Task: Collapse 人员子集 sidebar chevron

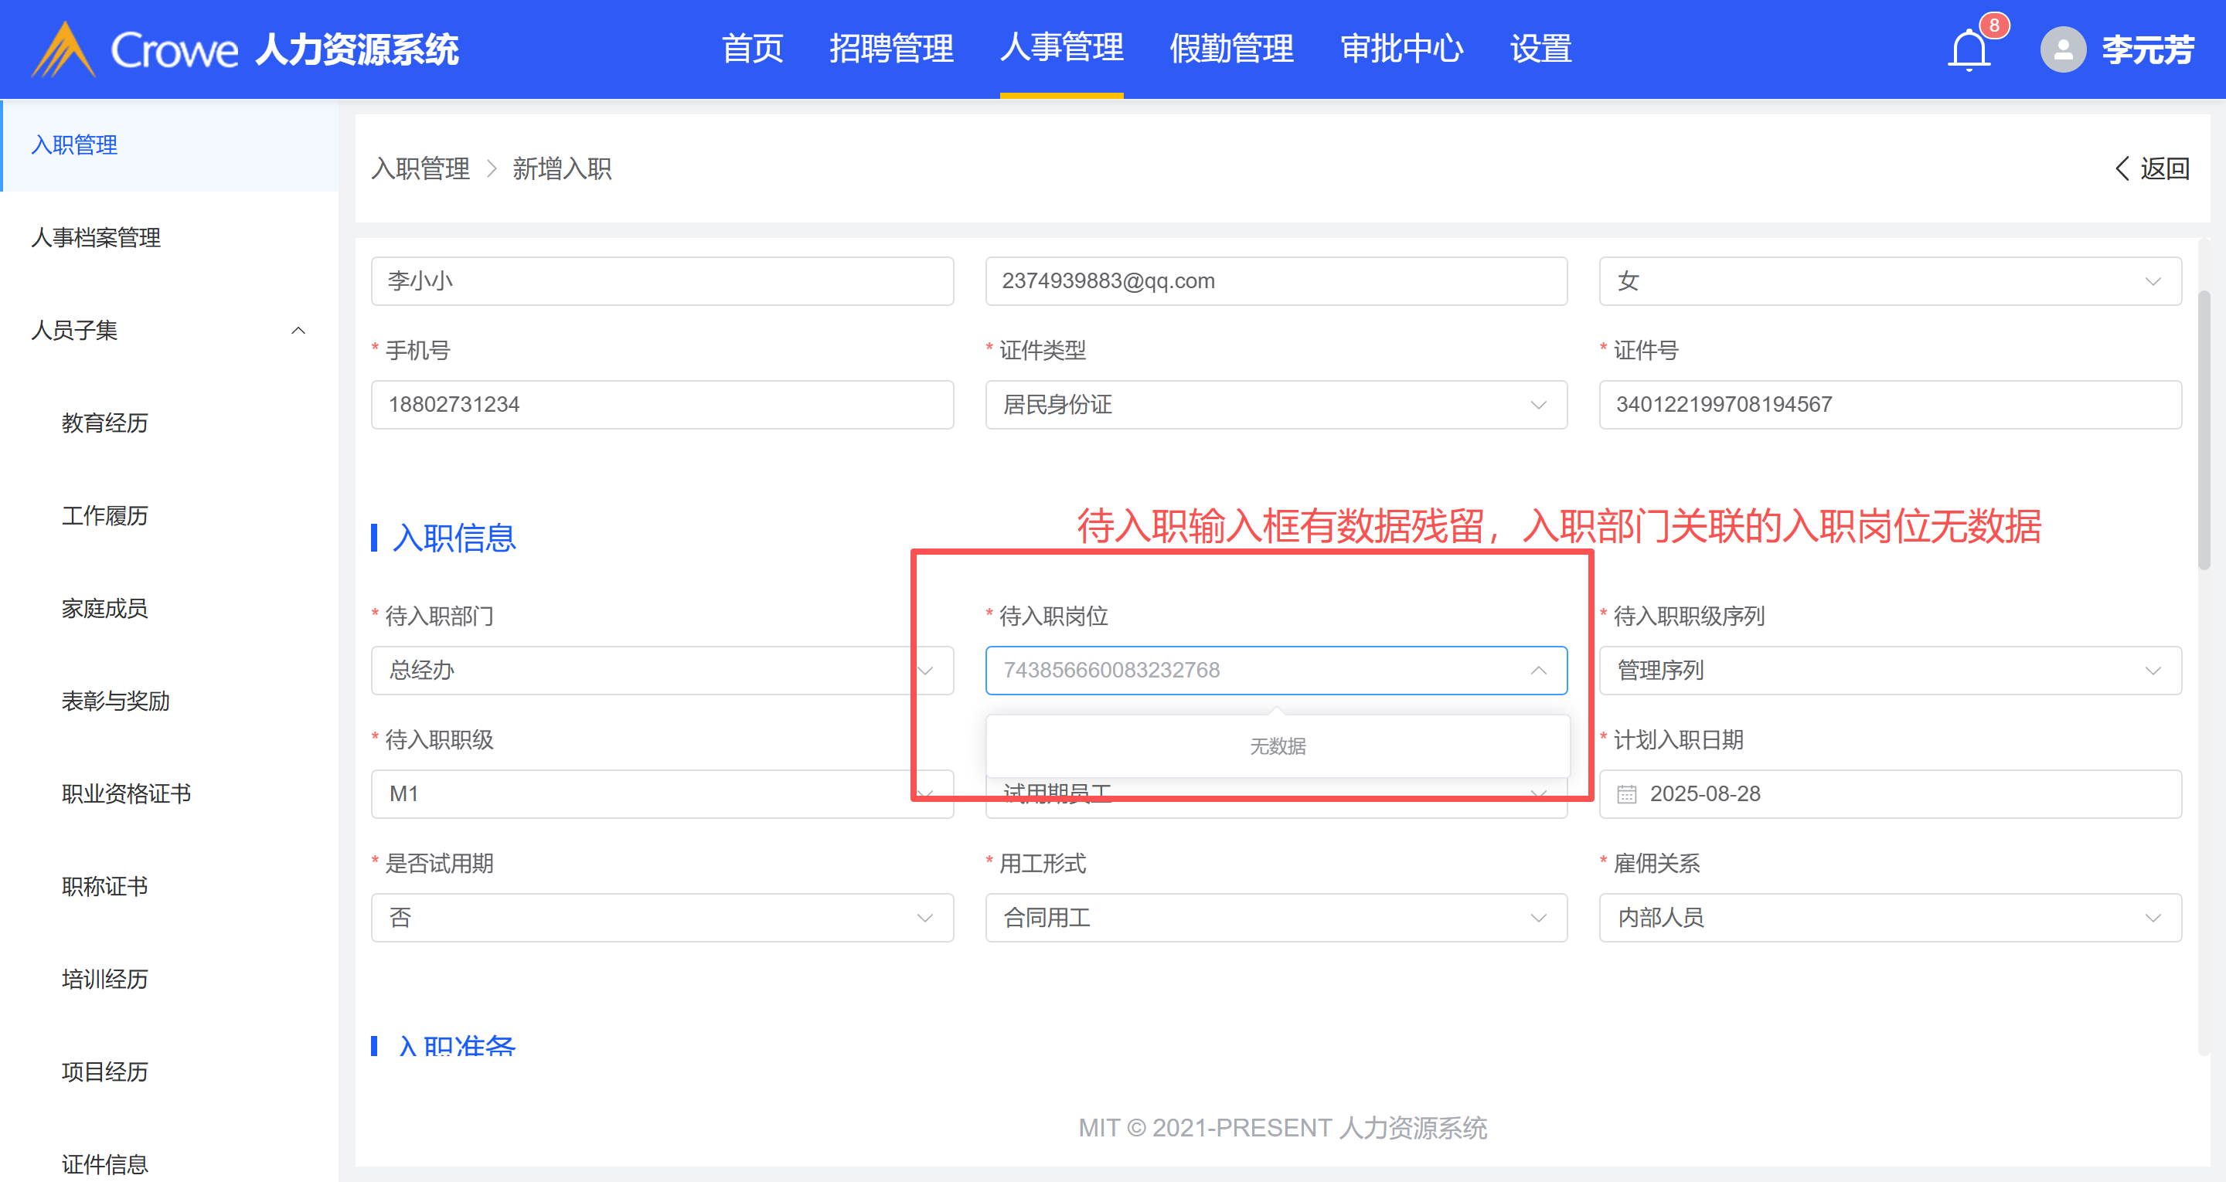Action: (298, 330)
